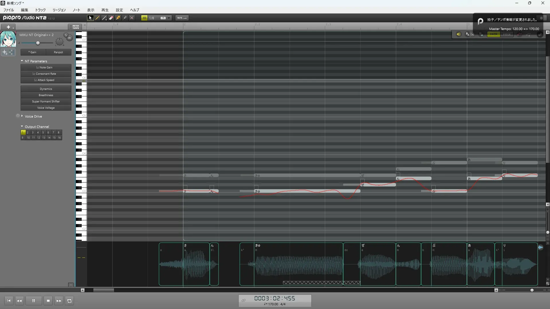The image size is (550, 309).
Task: Click the speaker audio preview icon
Action: 458,34
